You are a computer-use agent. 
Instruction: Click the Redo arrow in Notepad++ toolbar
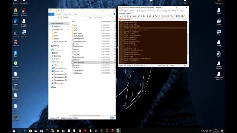[x=150, y=16]
